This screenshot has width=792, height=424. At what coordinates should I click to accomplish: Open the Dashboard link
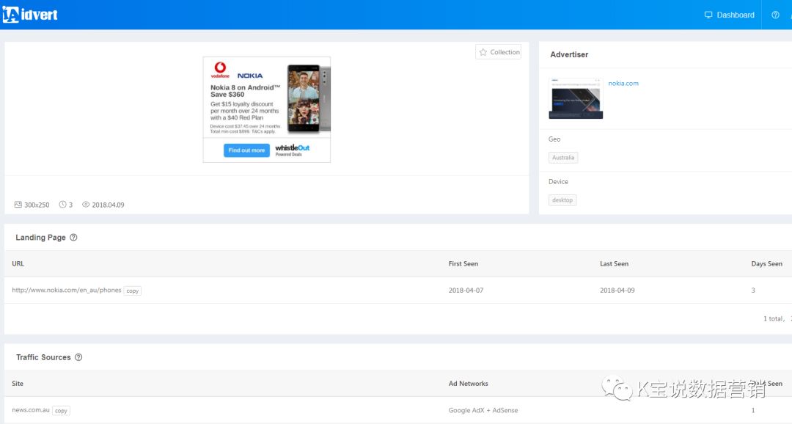(730, 15)
